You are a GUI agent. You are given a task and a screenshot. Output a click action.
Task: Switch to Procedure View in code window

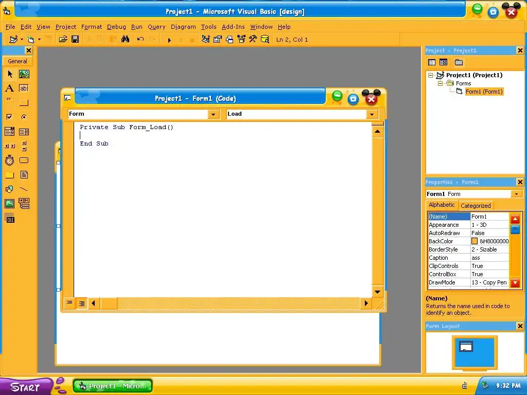coord(69,303)
